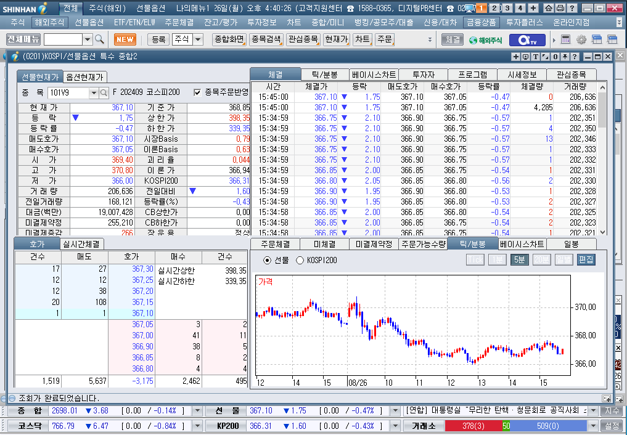Open the 주문체결 tab in the lower panel

pos(276,244)
